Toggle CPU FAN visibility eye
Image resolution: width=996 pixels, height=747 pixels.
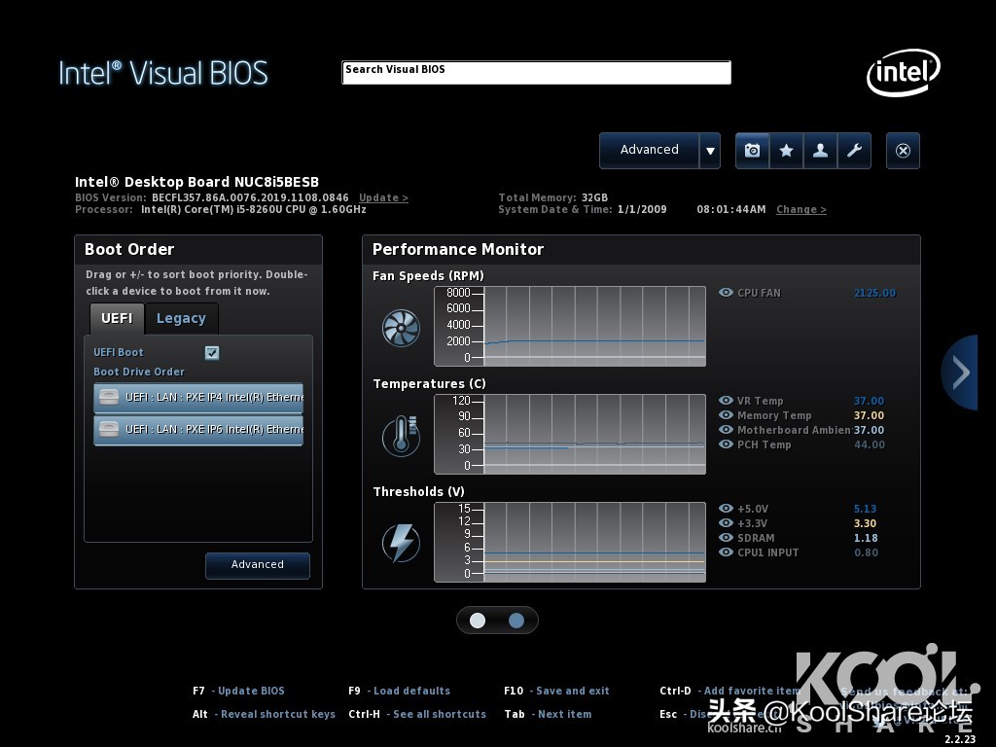(x=726, y=292)
